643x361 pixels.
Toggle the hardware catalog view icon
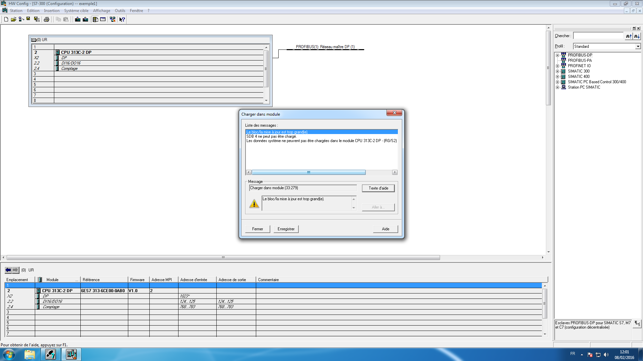pos(95,19)
